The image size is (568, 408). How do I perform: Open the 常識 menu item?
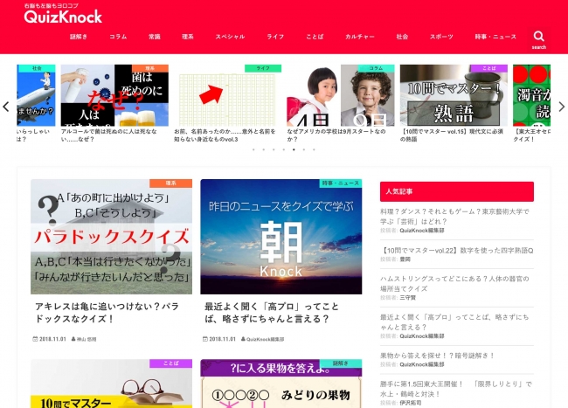tap(155, 37)
